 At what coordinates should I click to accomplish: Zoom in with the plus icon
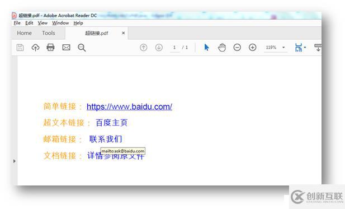point(253,48)
